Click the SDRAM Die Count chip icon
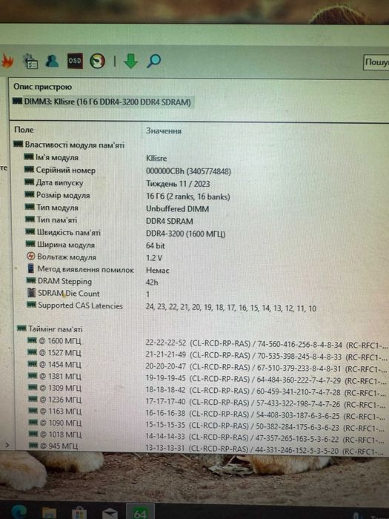The width and height of the screenshot is (389, 519). coord(31,293)
